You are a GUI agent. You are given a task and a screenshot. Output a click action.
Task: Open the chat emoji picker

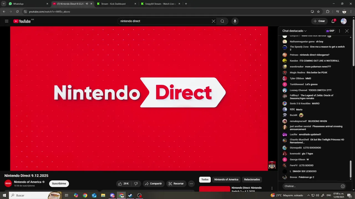click(343, 186)
